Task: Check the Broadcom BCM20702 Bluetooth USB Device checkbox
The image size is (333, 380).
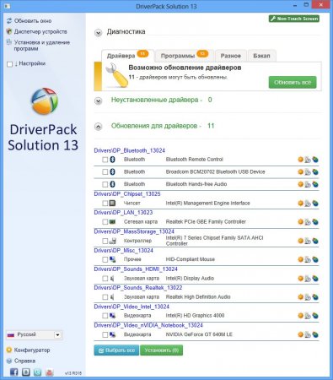Action: tap(105, 171)
